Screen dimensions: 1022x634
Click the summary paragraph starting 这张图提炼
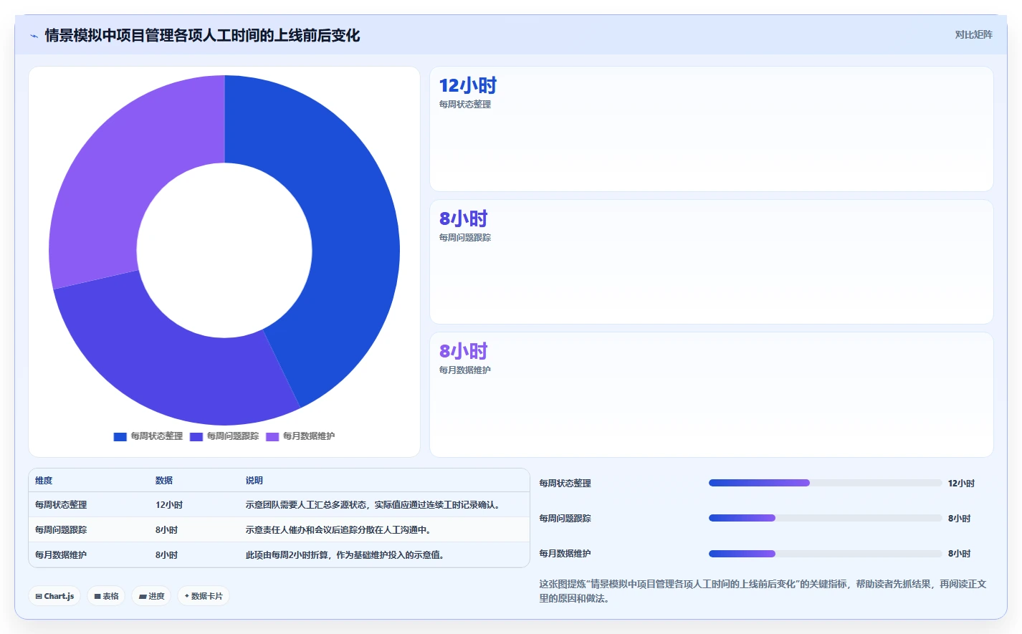763,591
